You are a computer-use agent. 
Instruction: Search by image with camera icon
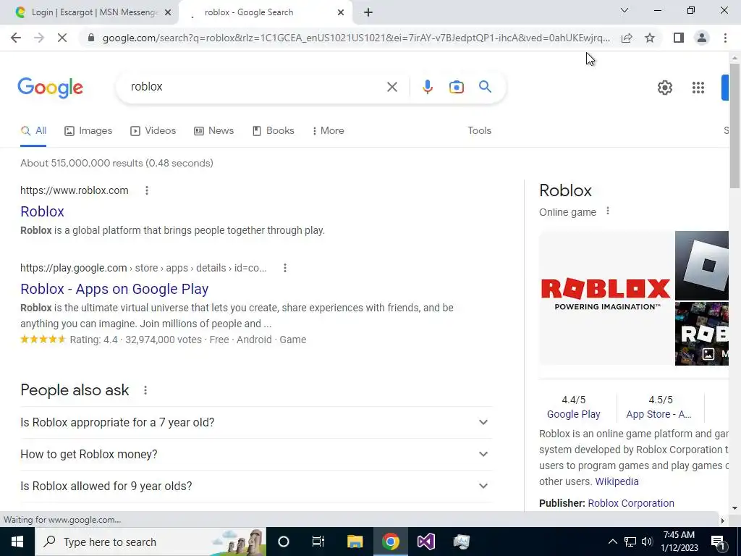(x=456, y=87)
